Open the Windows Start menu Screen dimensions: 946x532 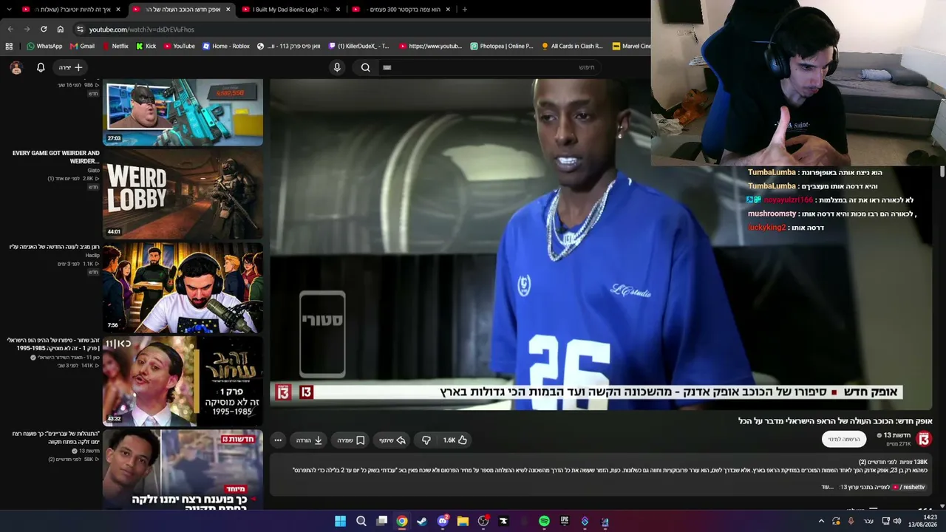click(340, 521)
